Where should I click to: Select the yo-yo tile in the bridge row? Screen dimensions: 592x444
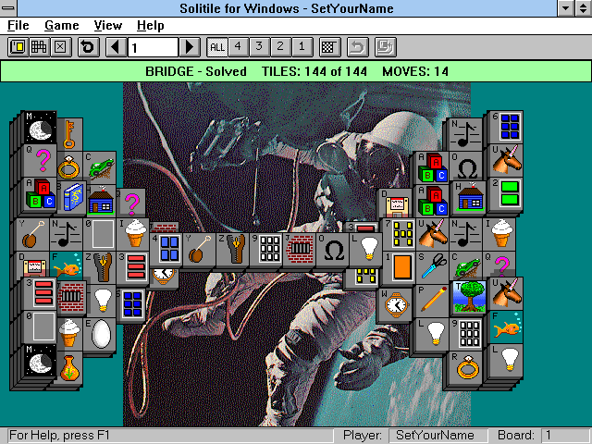click(x=200, y=249)
